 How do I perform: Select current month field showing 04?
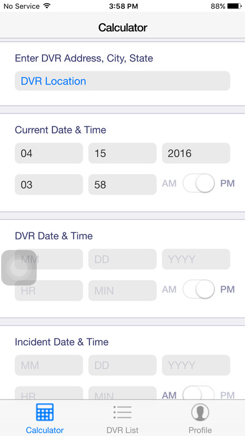point(49,153)
